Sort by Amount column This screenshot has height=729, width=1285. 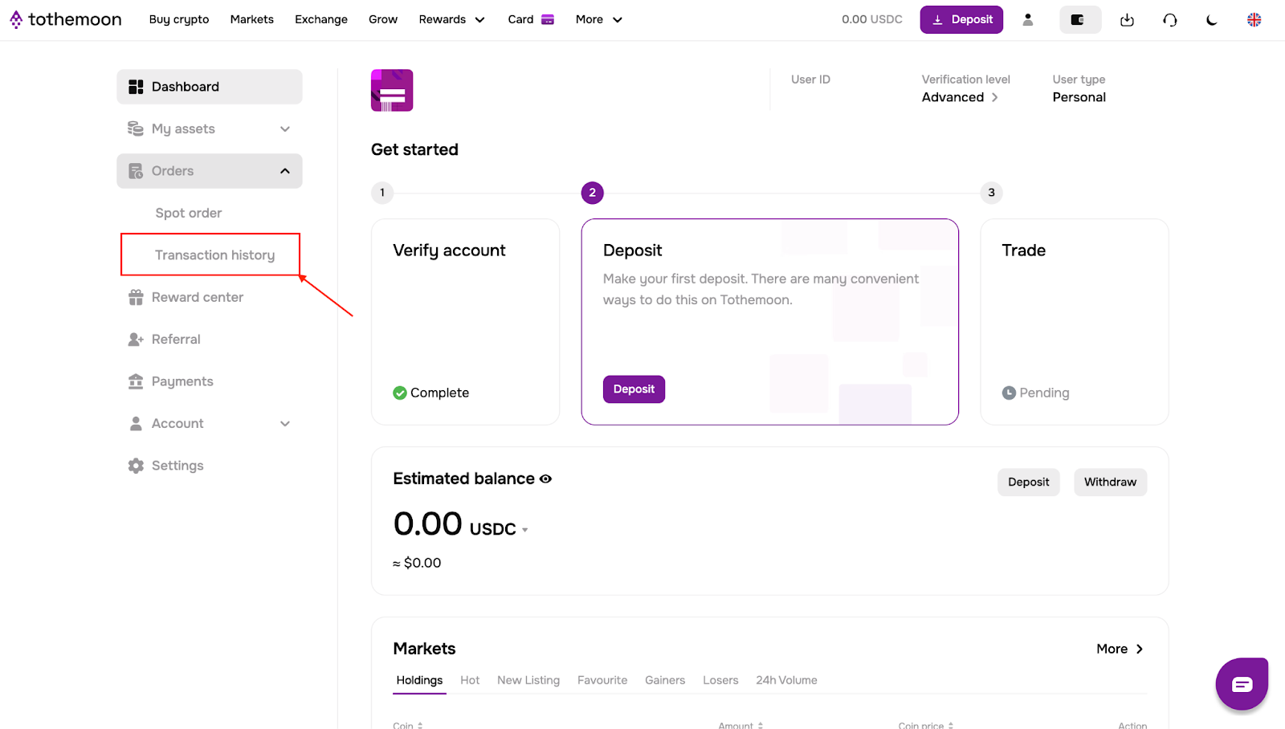[740, 725]
